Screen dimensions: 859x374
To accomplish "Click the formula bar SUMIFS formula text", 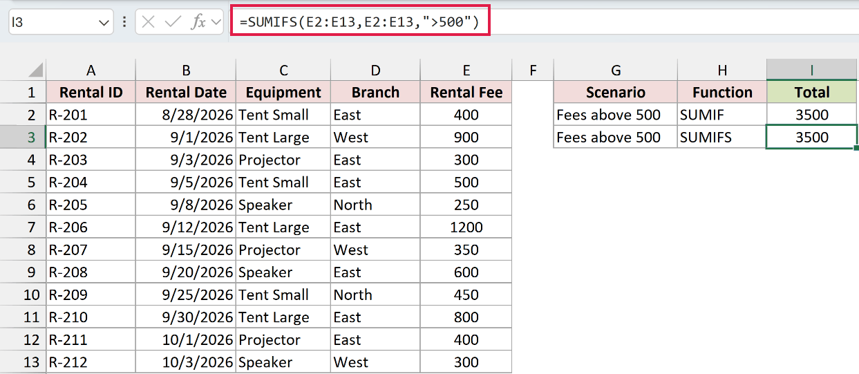I will click(359, 22).
